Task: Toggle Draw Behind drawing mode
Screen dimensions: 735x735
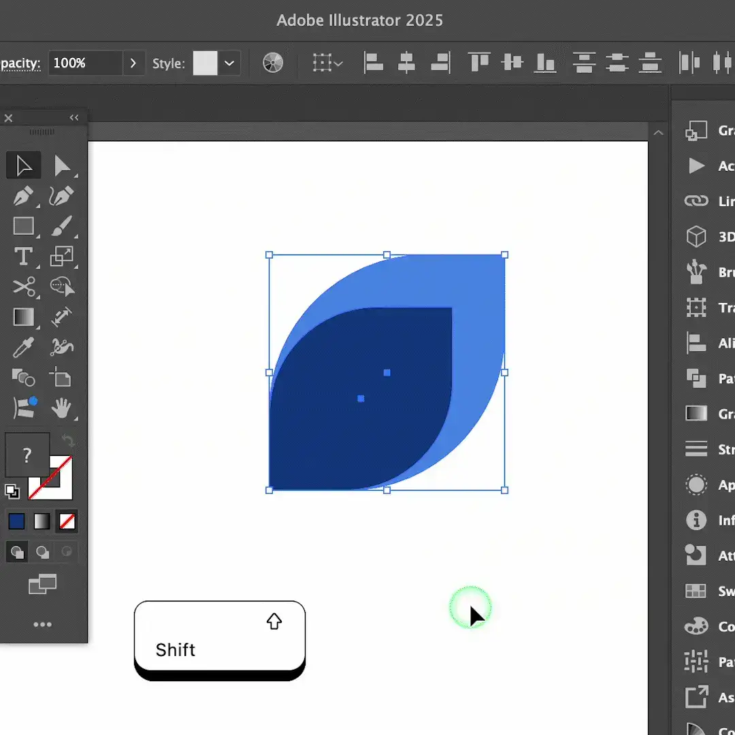Action: pos(42,552)
